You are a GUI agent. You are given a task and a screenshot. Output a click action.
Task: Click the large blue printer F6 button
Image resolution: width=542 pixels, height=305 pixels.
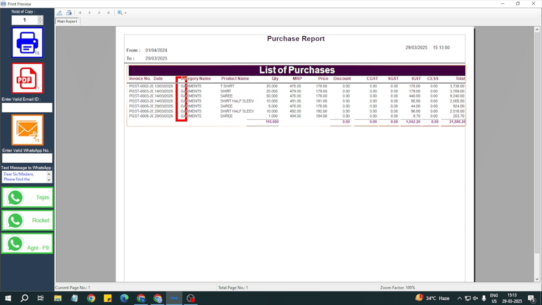coord(27,43)
